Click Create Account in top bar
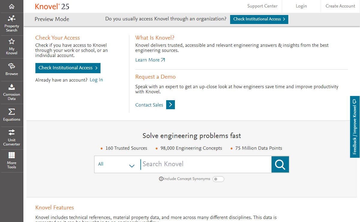360x222 pixels. pos(340,6)
